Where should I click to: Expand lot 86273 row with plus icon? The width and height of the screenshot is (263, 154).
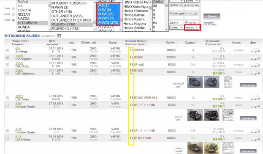pyautogui.click(x=7, y=98)
